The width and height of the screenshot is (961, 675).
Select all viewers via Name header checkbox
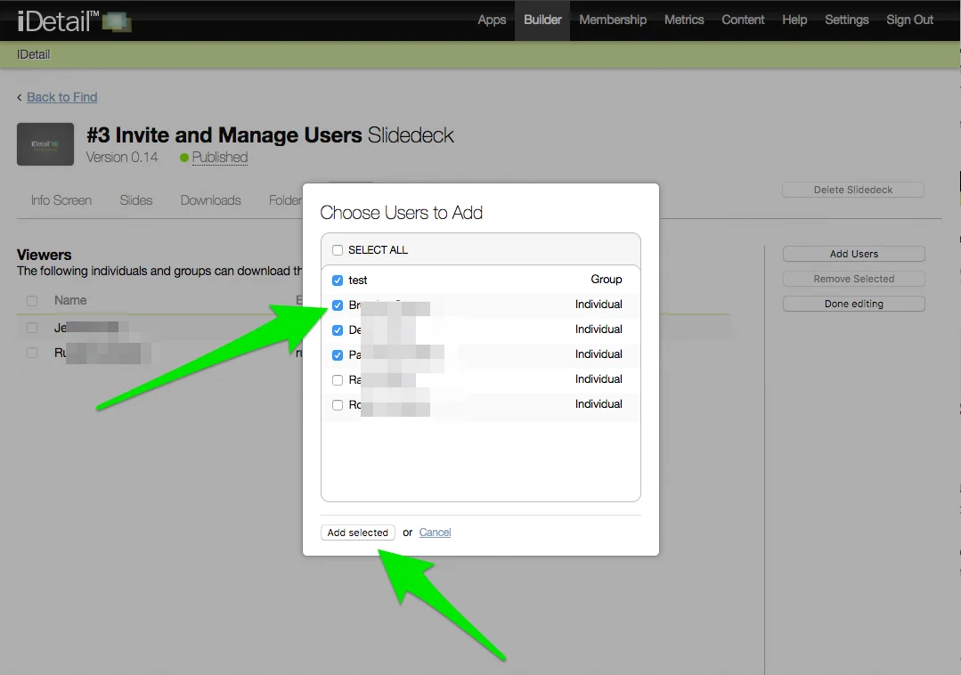(x=32, y=301)
